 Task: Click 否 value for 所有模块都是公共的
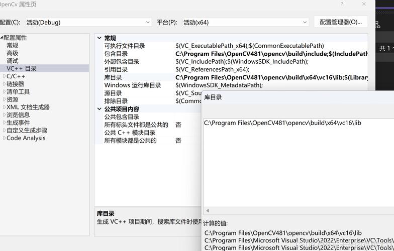(x=178, y=141)
